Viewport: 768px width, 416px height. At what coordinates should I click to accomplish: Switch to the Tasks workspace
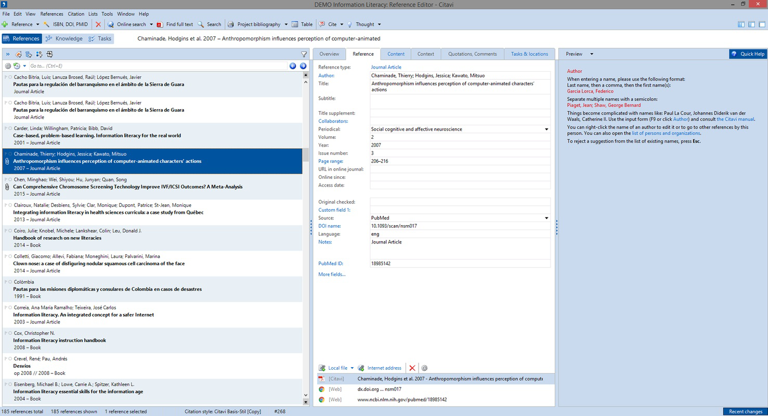[x=100, y=38]
